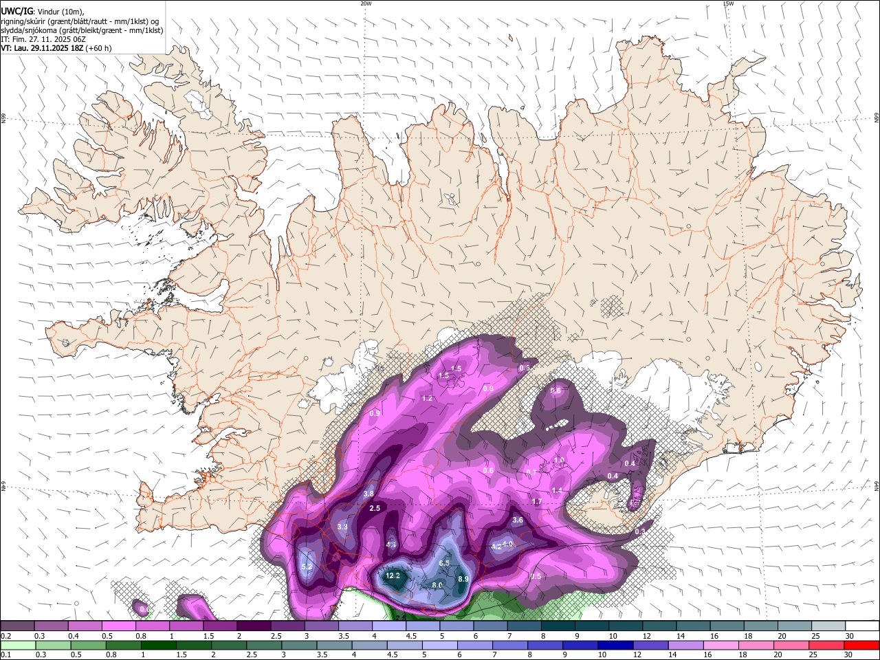
Task: Click the 3.8 map value label
Action: point(368,494)
